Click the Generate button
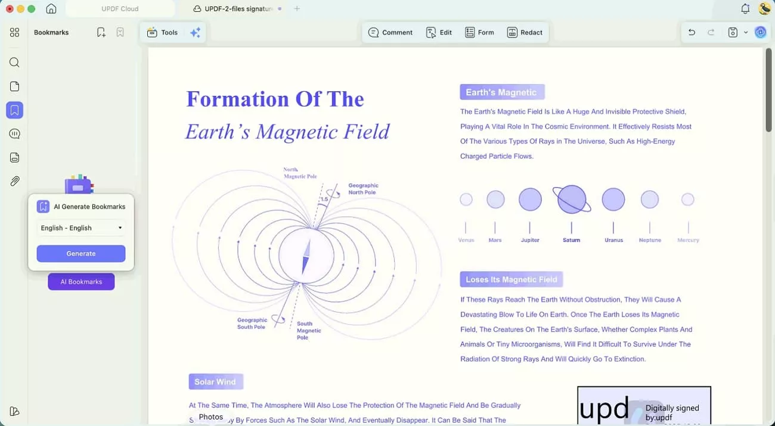 [80, 253]
